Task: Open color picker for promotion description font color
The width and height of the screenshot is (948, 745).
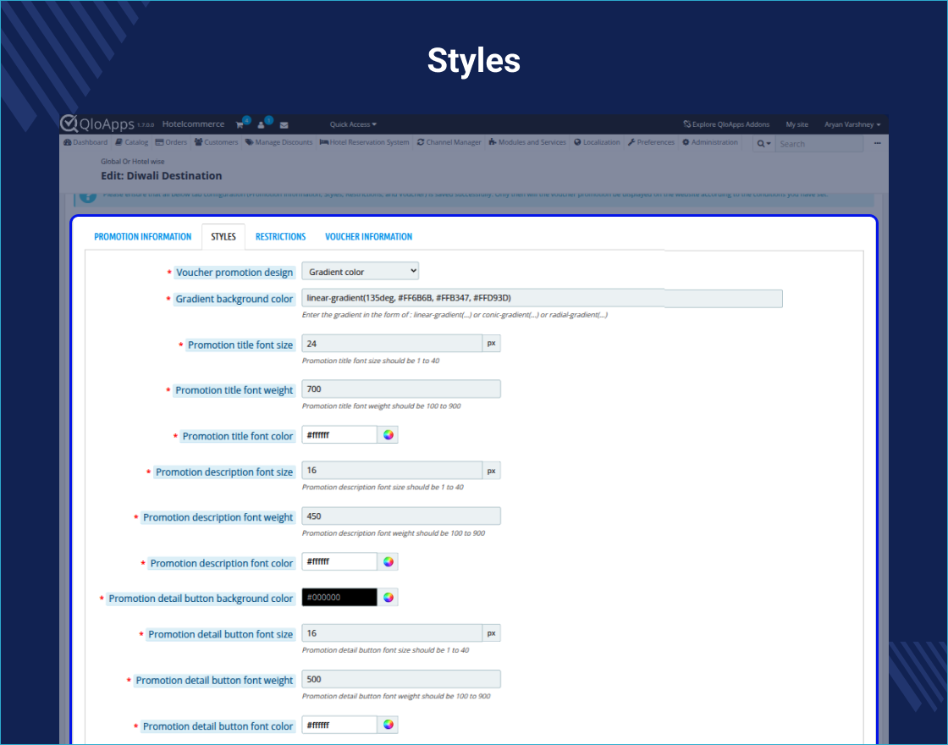Action: (x=389, y=562)
